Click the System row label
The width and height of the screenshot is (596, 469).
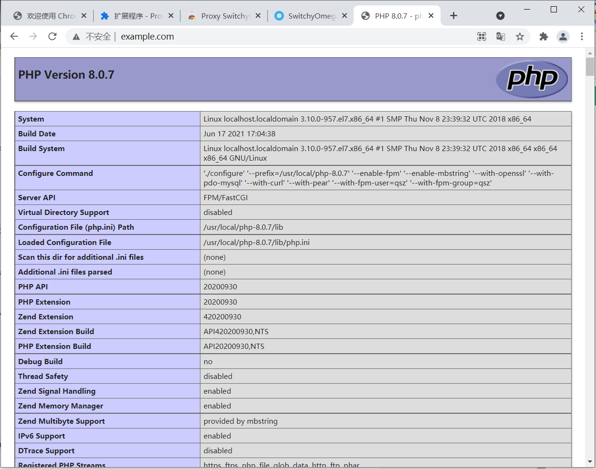[31, 119]
